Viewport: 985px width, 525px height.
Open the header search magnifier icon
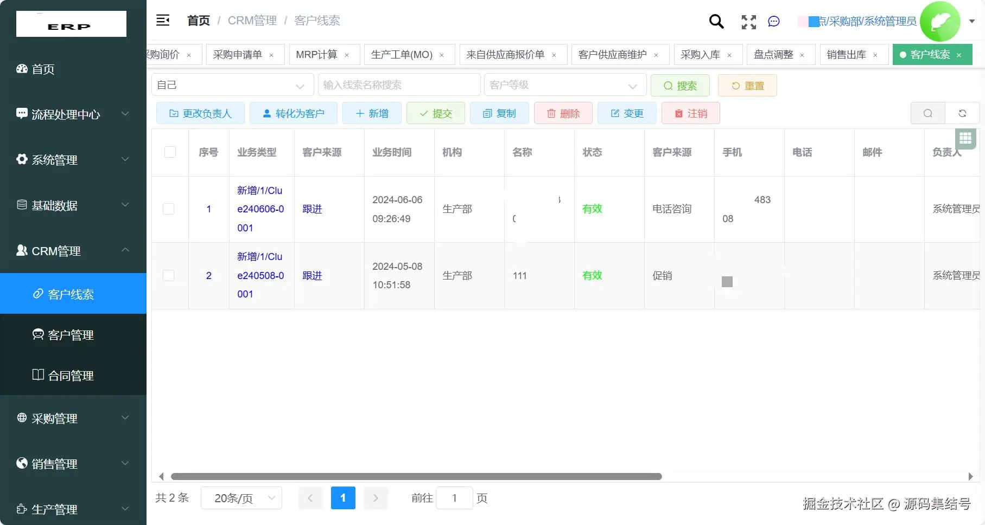coord(716,21)
